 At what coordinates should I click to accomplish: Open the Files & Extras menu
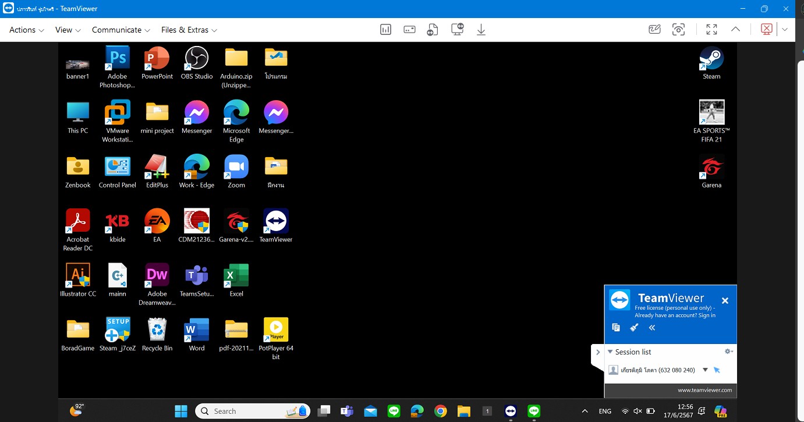(x=189, y=30)
